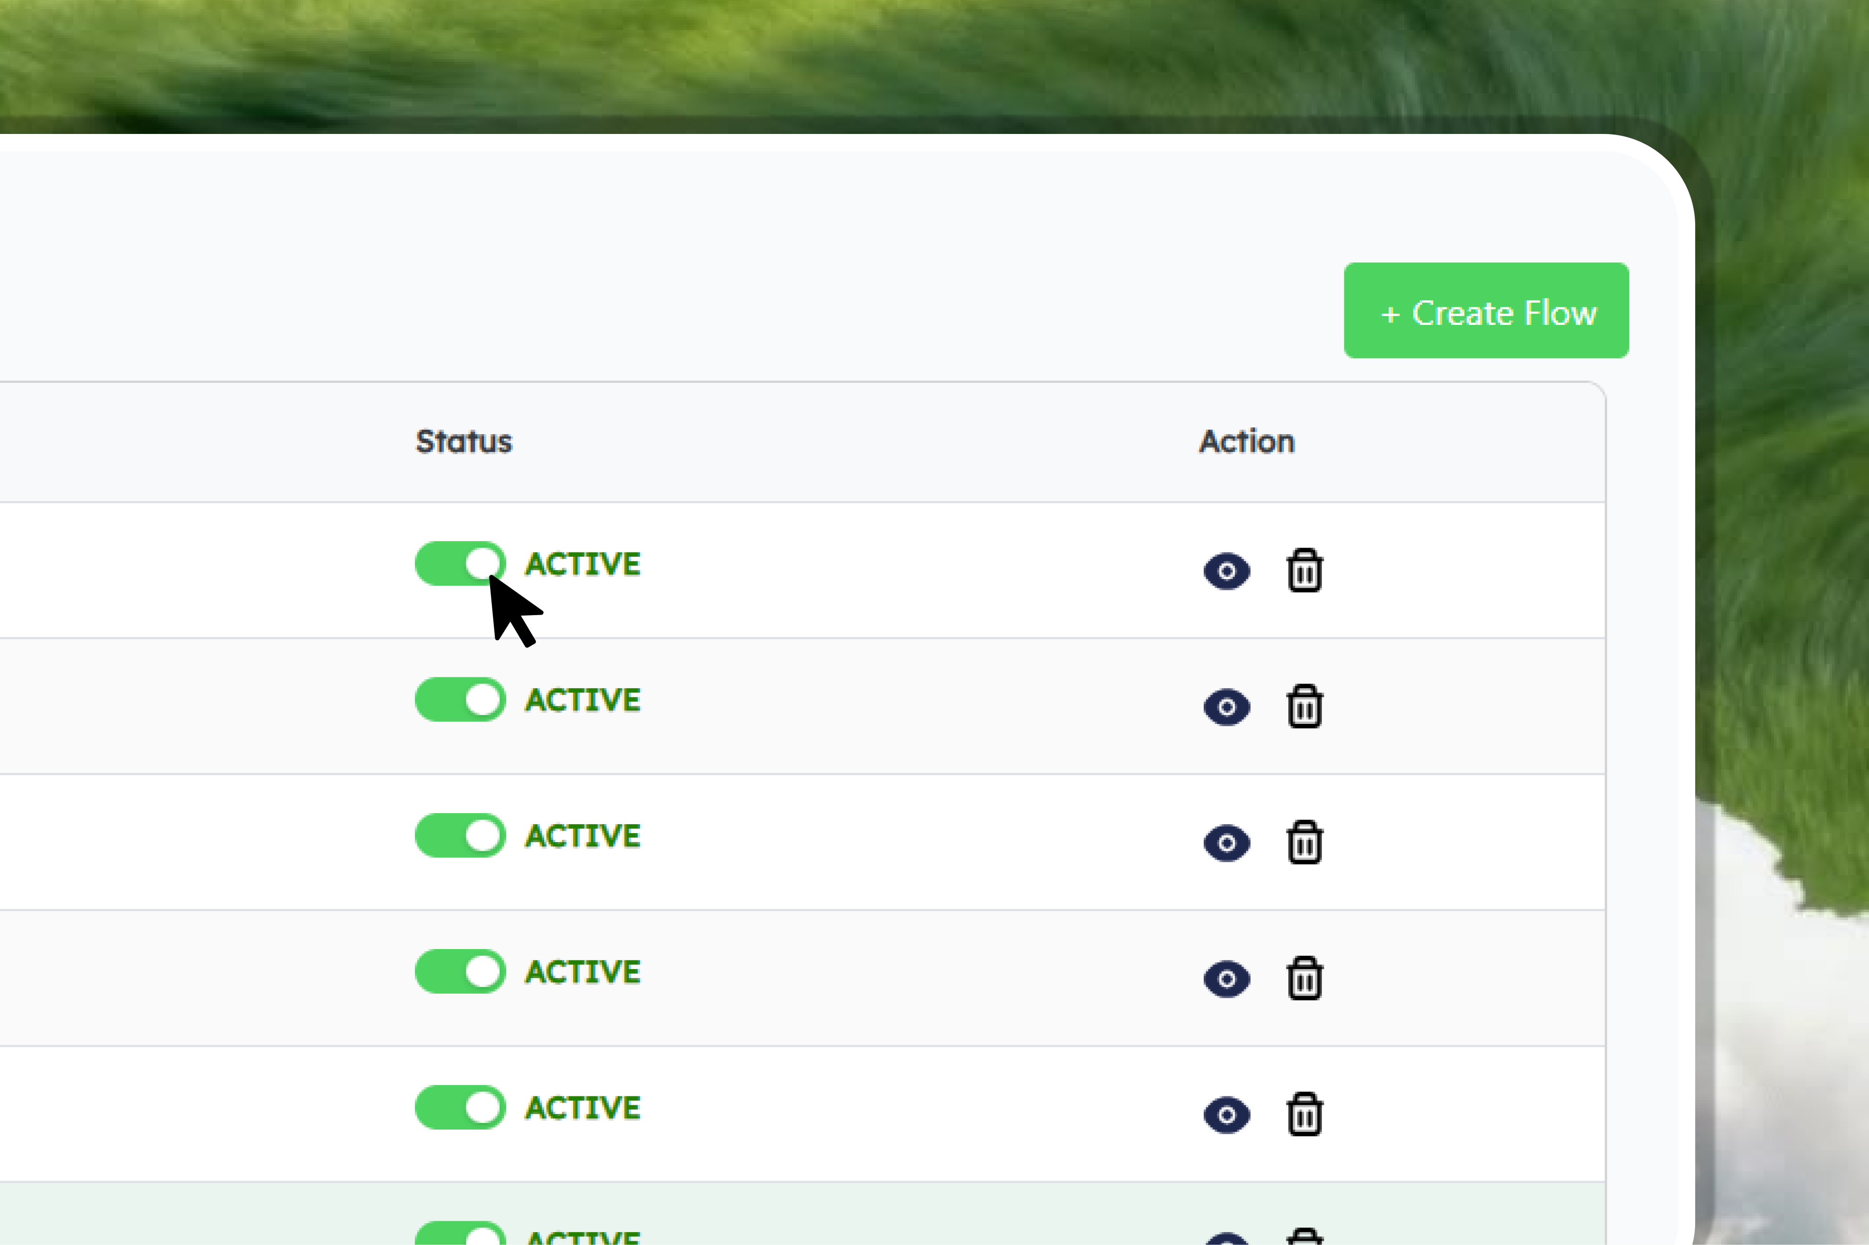Click the second row's trash delete icon
Viewport: 1869px width, 1245px height.
[x=1304, y=706]
